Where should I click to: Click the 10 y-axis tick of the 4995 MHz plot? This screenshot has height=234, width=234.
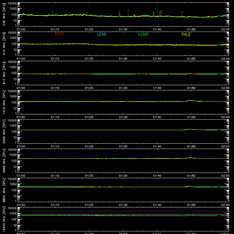[15, 167]
